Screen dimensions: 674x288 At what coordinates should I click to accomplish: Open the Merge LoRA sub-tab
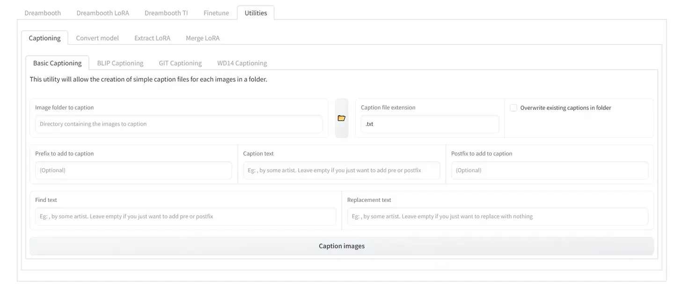[203, 38]
